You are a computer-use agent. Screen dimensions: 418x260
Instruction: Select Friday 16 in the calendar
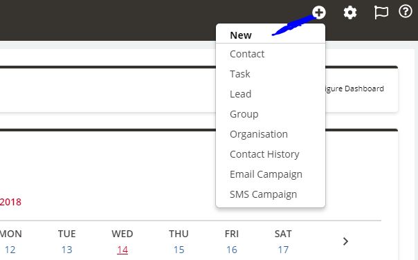pos(232,250)
